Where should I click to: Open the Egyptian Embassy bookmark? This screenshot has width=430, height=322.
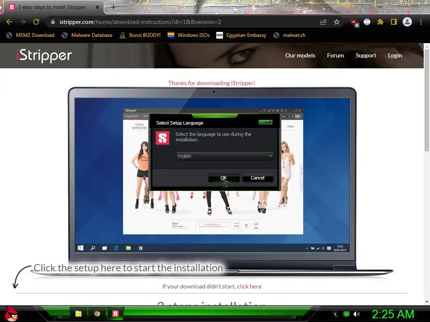point(241,35)
